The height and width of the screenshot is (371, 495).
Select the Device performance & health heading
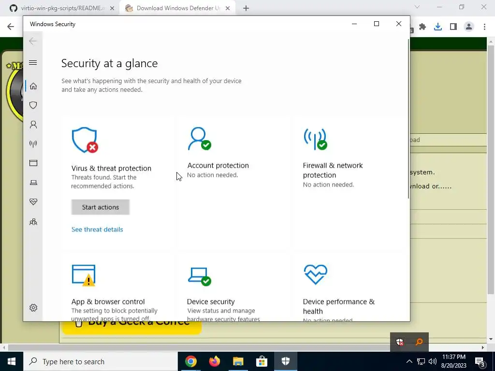pyautogui.click(x=339, y=306)
